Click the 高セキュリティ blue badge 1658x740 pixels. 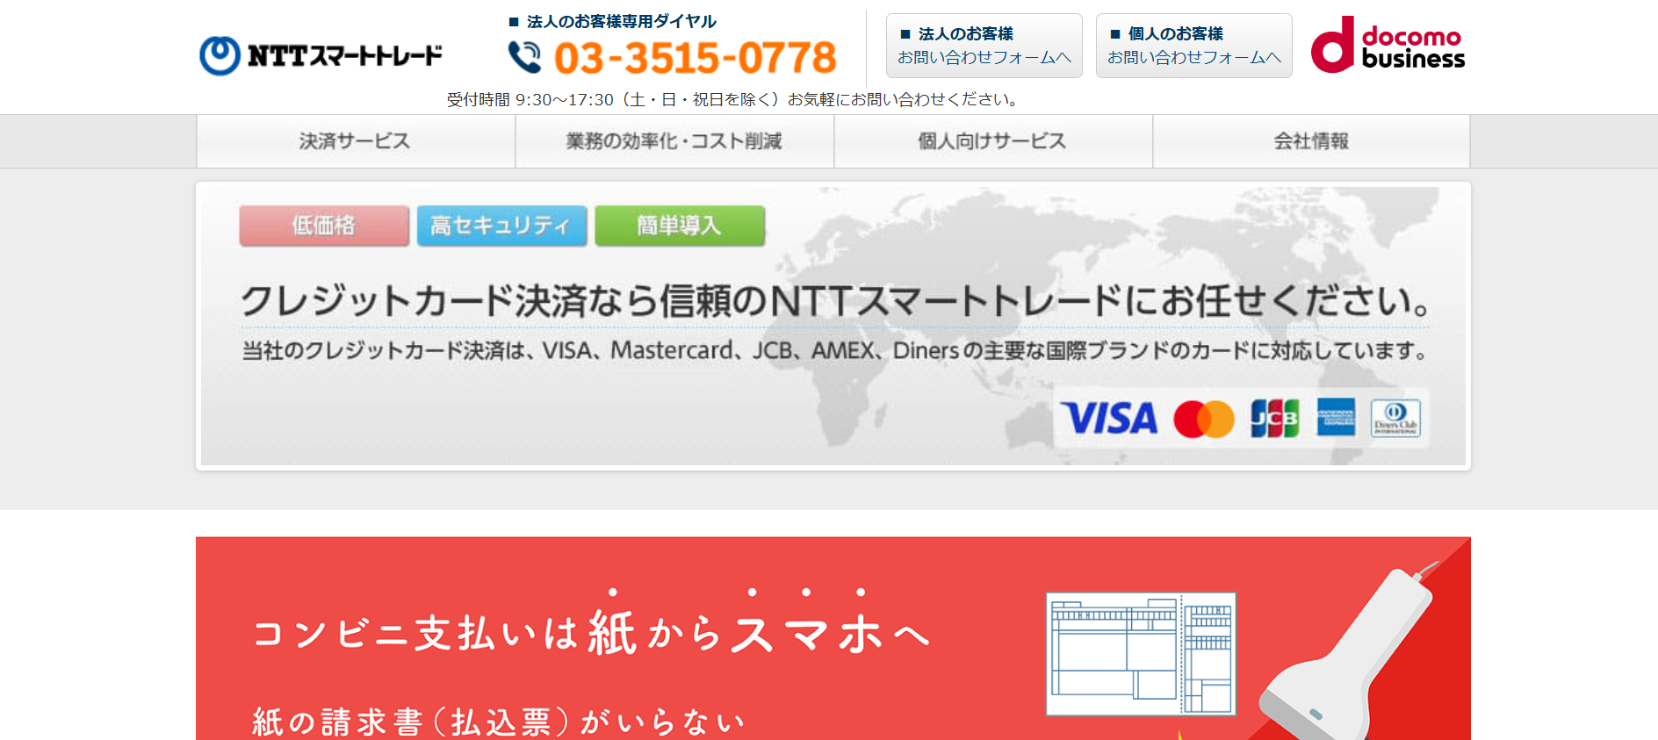tap(501, 226)
